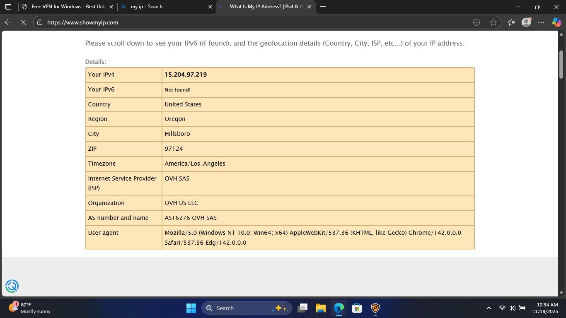
Task: Open Settings and more ellipsis menu
Action: pyautogui.click(x=541, y=22)
